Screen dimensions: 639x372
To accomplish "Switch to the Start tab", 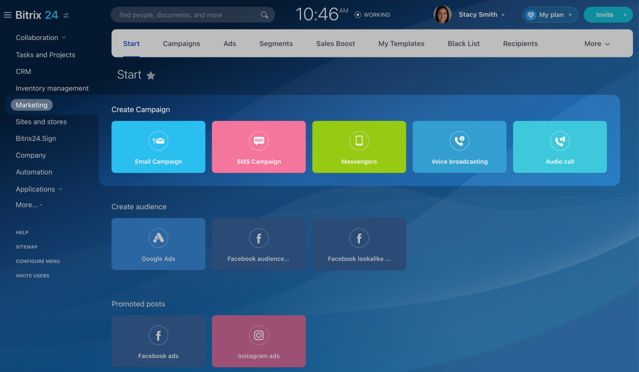I will (x=131, y=44).
